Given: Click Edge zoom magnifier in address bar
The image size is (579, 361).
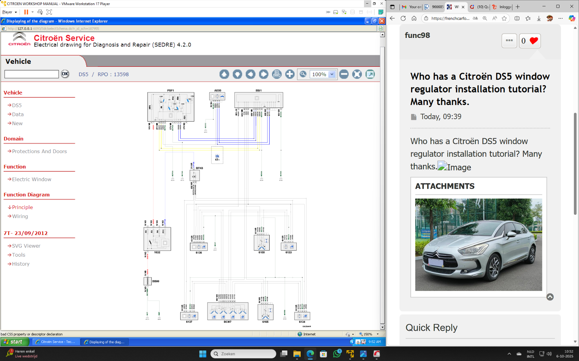Looking at the screenshot, I should click(485, 18).
